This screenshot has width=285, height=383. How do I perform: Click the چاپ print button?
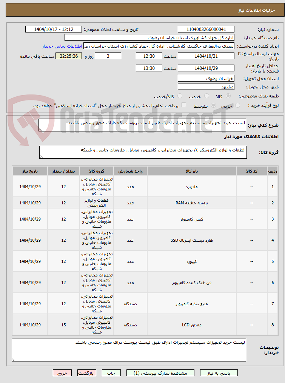[111, 373]
